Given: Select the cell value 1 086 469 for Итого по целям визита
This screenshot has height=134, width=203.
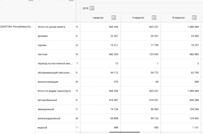Looking at the screenshot, I should pyautogui.click(x=193, y=27).
